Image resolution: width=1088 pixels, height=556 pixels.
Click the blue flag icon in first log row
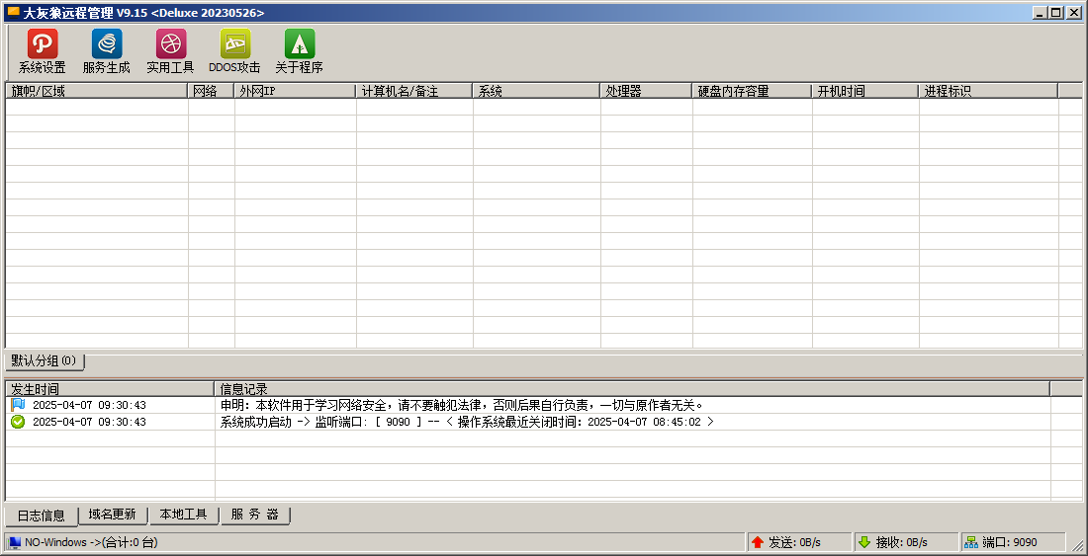pos(18,405)
